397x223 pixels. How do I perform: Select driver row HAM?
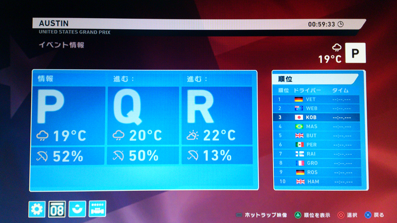click(x=318, y=181)
